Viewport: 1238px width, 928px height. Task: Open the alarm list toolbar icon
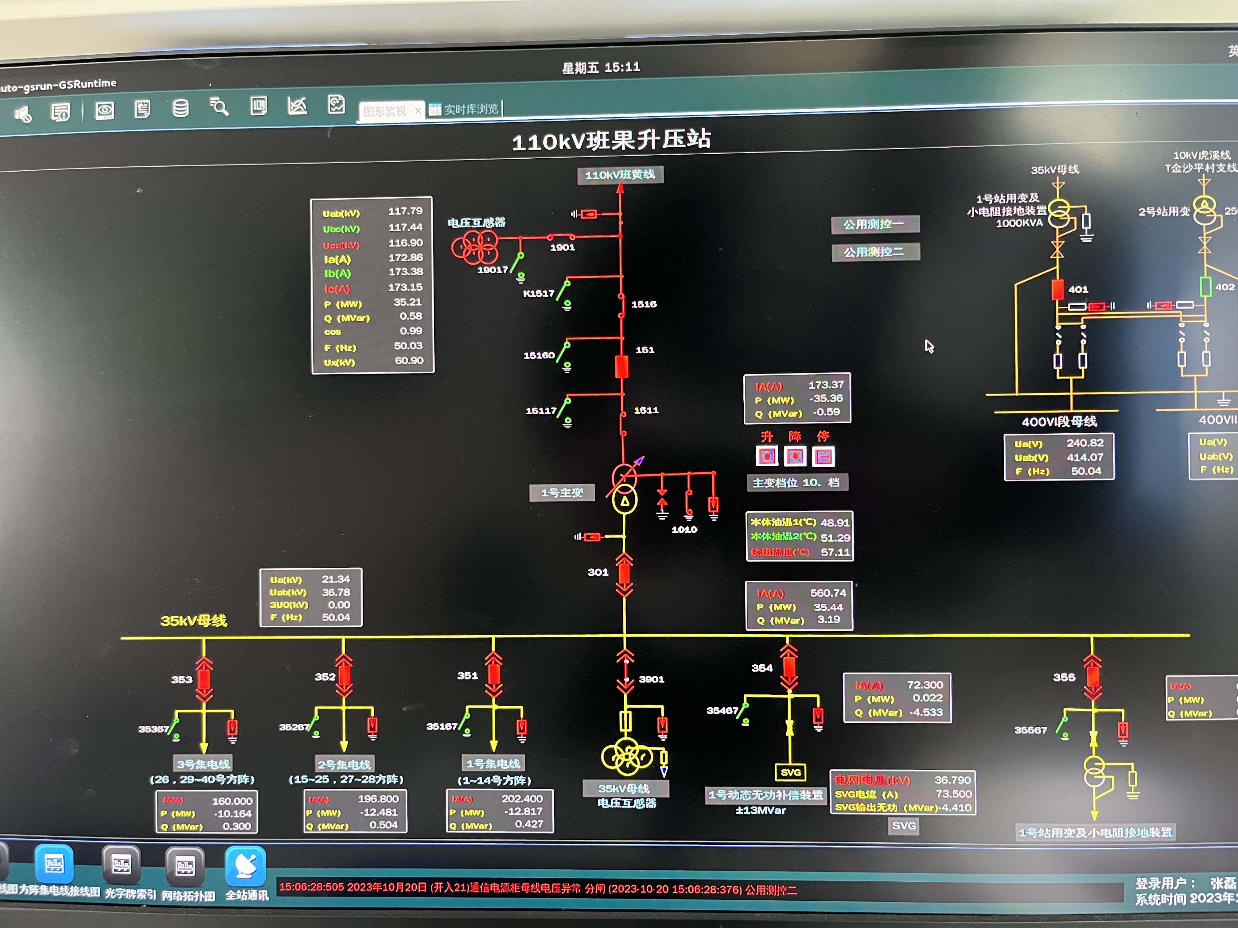60,112
